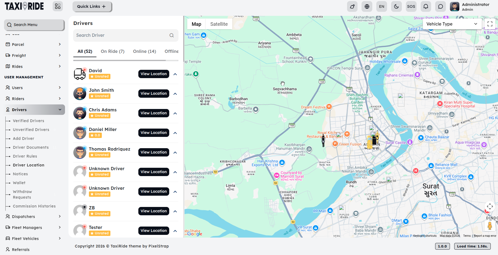Open Commission Histories submenu item
Viewport: 498px width, 255px height.
click(x=34, y=206)
